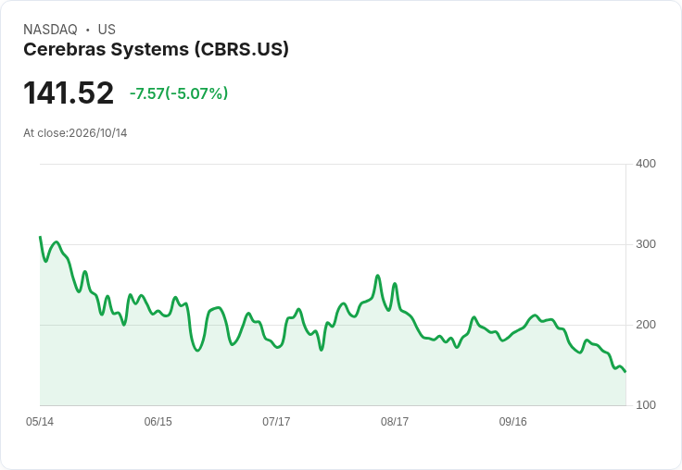Click the At close:2026/10/14 label

(x=75, y=133)
